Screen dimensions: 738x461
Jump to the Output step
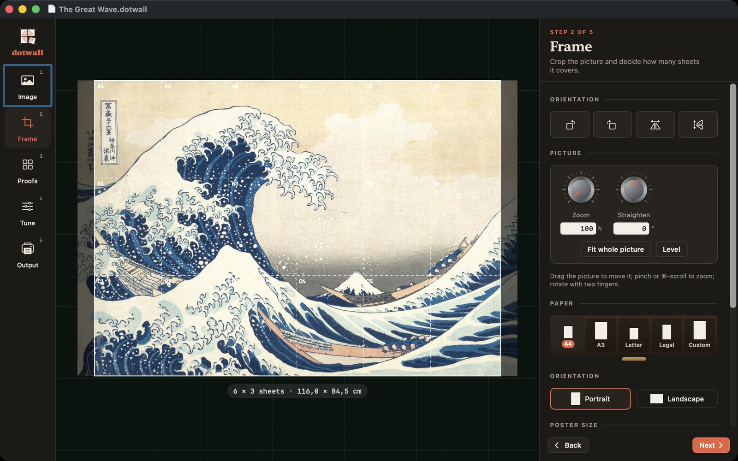[x=28, y=254]
